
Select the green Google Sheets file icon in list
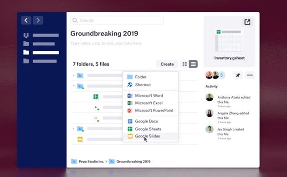96,97
